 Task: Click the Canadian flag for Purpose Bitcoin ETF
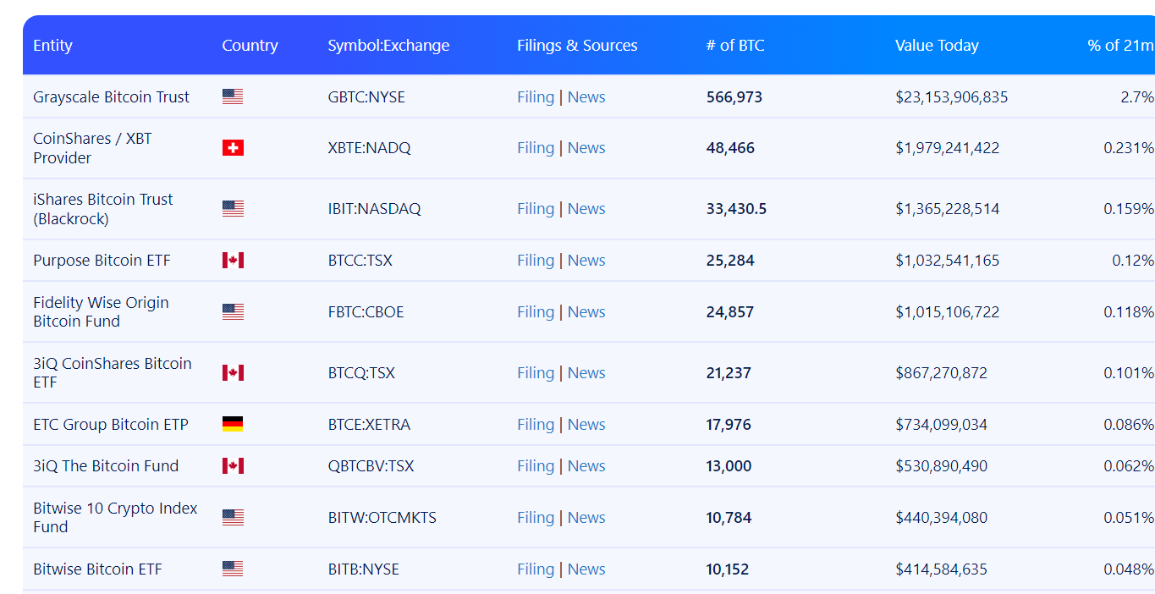tap(233, 261)
